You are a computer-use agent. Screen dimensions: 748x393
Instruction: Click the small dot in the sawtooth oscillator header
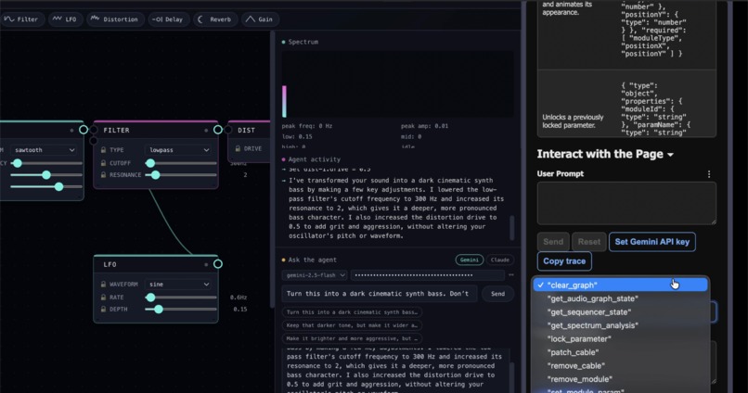pyautogui.click(x=71, y=130)
